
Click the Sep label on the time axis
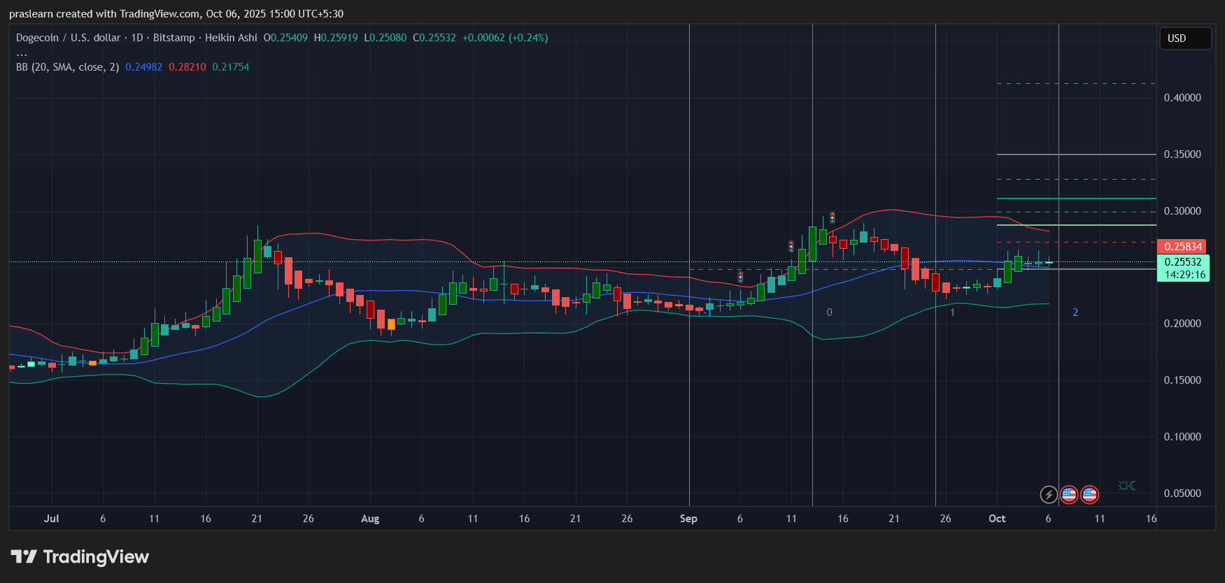(x=688, y=519)
